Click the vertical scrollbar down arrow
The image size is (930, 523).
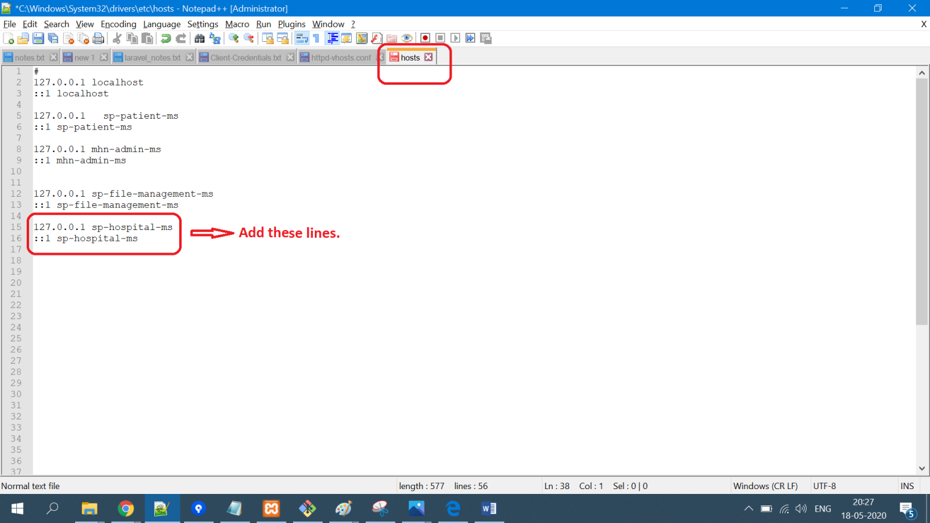coord(922,468)
